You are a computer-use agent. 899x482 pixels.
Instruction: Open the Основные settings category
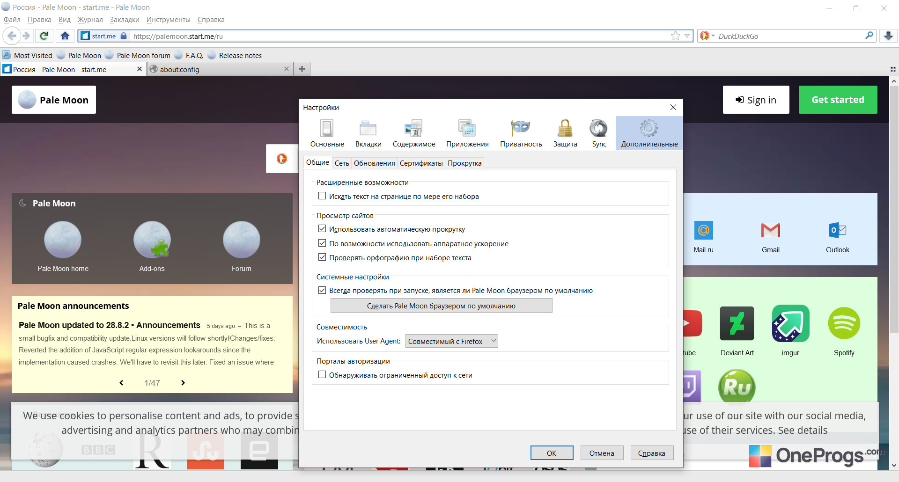point(327,133)
